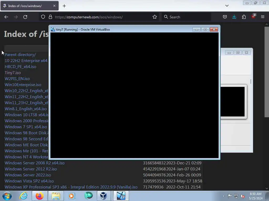Viewport: 269px width, 201px height.
Task: Open the clock showing 8:50 AM
Action: point(256,196)
